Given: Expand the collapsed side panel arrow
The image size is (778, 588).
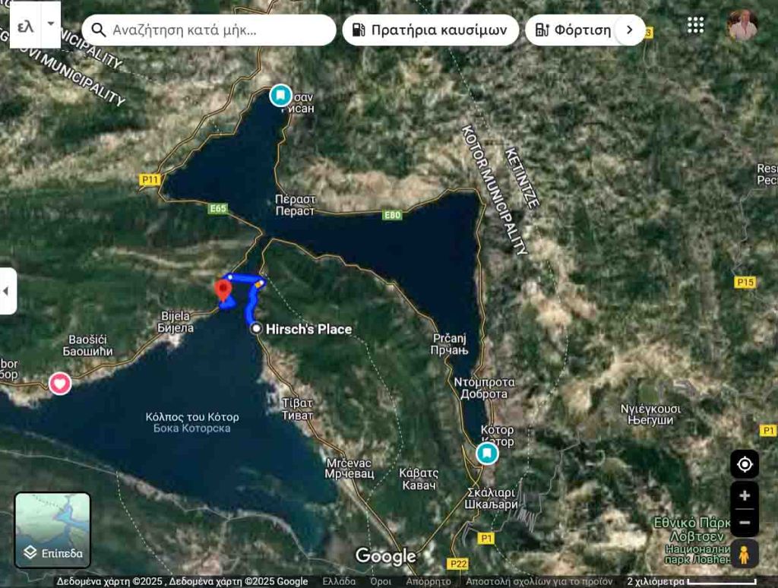Looking at the screenshot, I should click(7, 291).
